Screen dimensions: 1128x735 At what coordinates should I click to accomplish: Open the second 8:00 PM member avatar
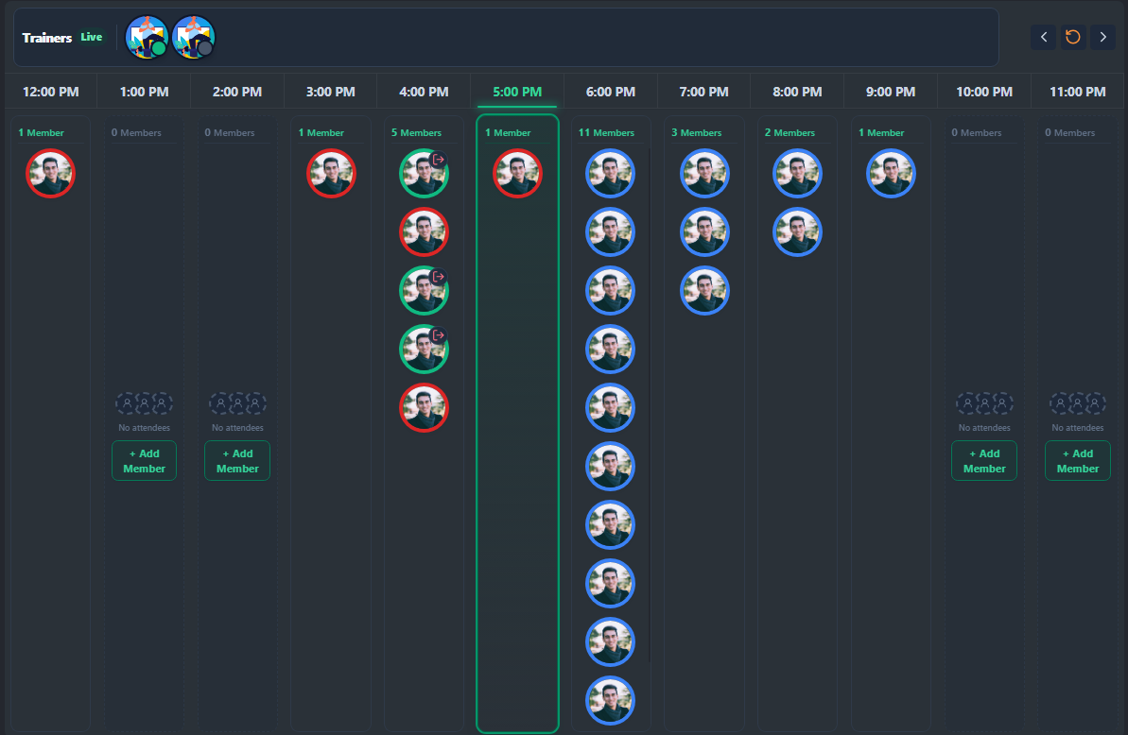tap(797, 232)
